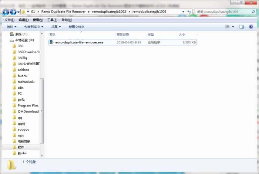Select 系统 (C:) drive in sidebar

(x=21, y=34)
